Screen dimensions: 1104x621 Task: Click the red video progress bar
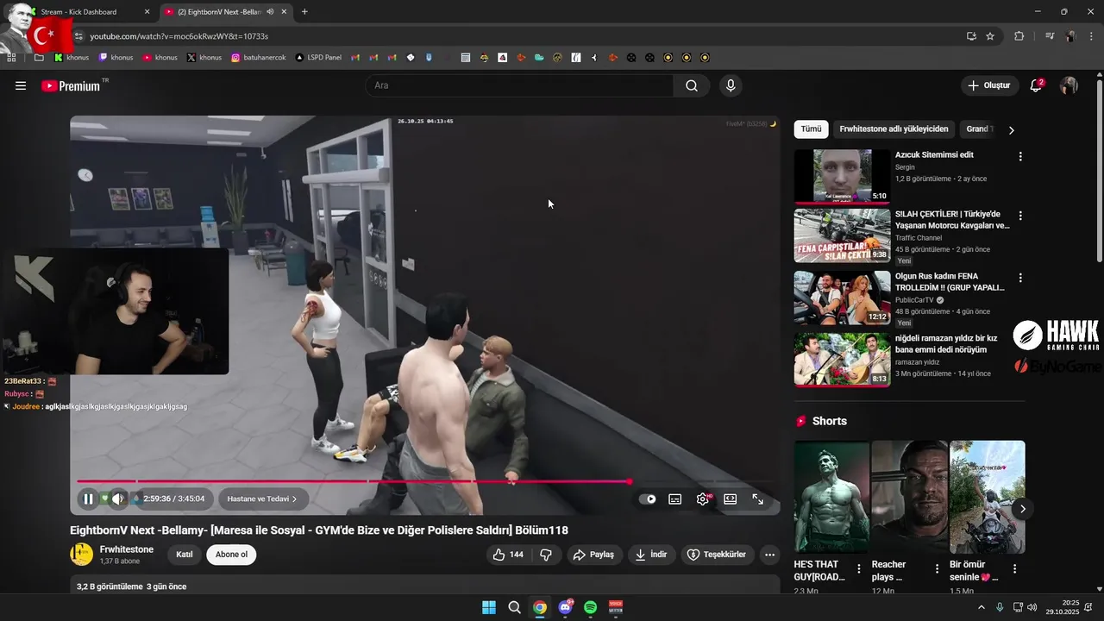[x=354, y=481]
